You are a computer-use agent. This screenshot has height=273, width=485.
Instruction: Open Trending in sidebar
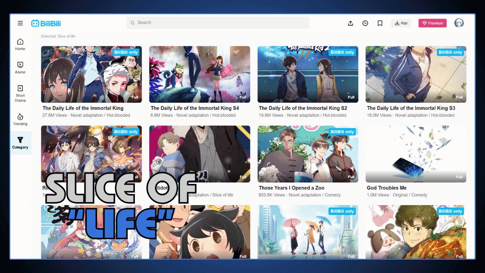click(20, 119)
